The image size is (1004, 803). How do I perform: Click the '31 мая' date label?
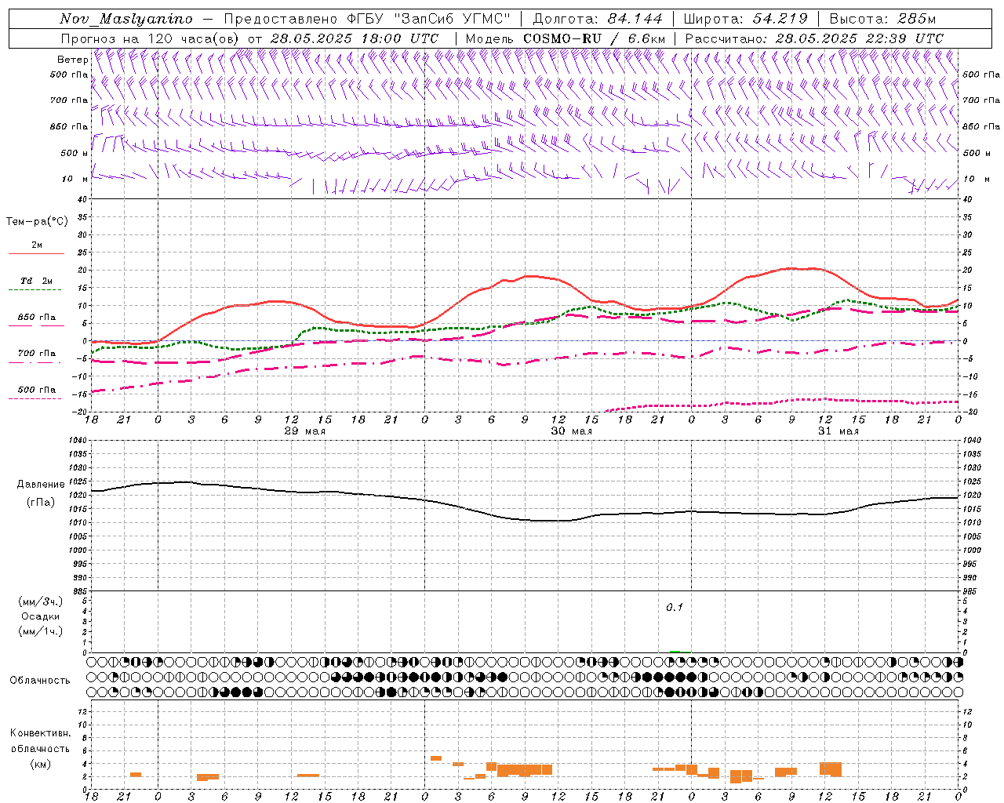point(838,431)
